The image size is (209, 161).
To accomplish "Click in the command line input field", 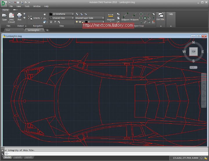I will [107, 154].
